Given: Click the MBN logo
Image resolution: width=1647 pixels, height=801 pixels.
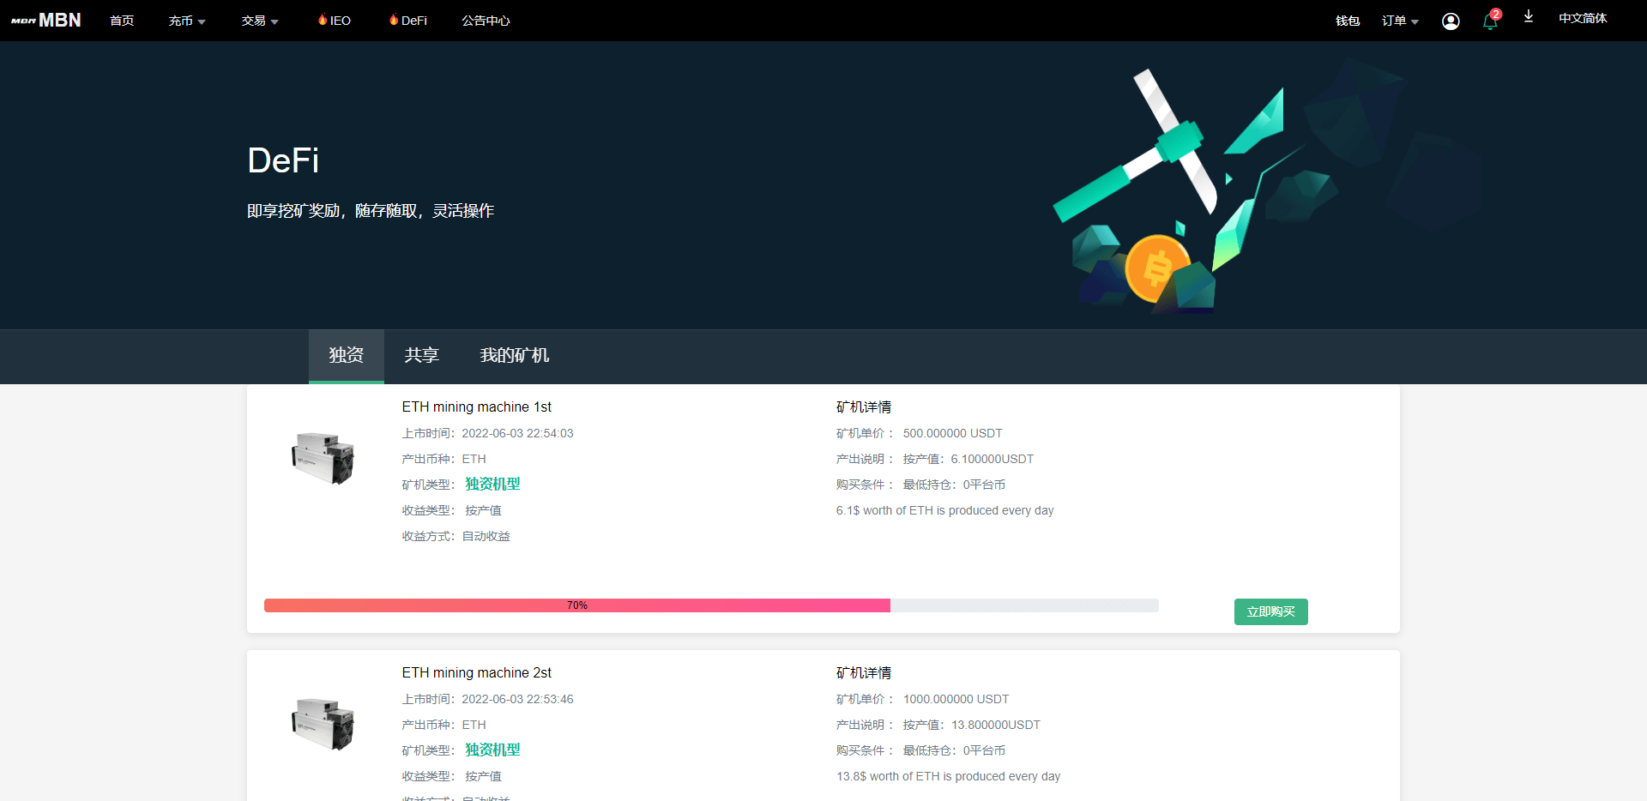Looking at the screenshot, I should point(45,19).
